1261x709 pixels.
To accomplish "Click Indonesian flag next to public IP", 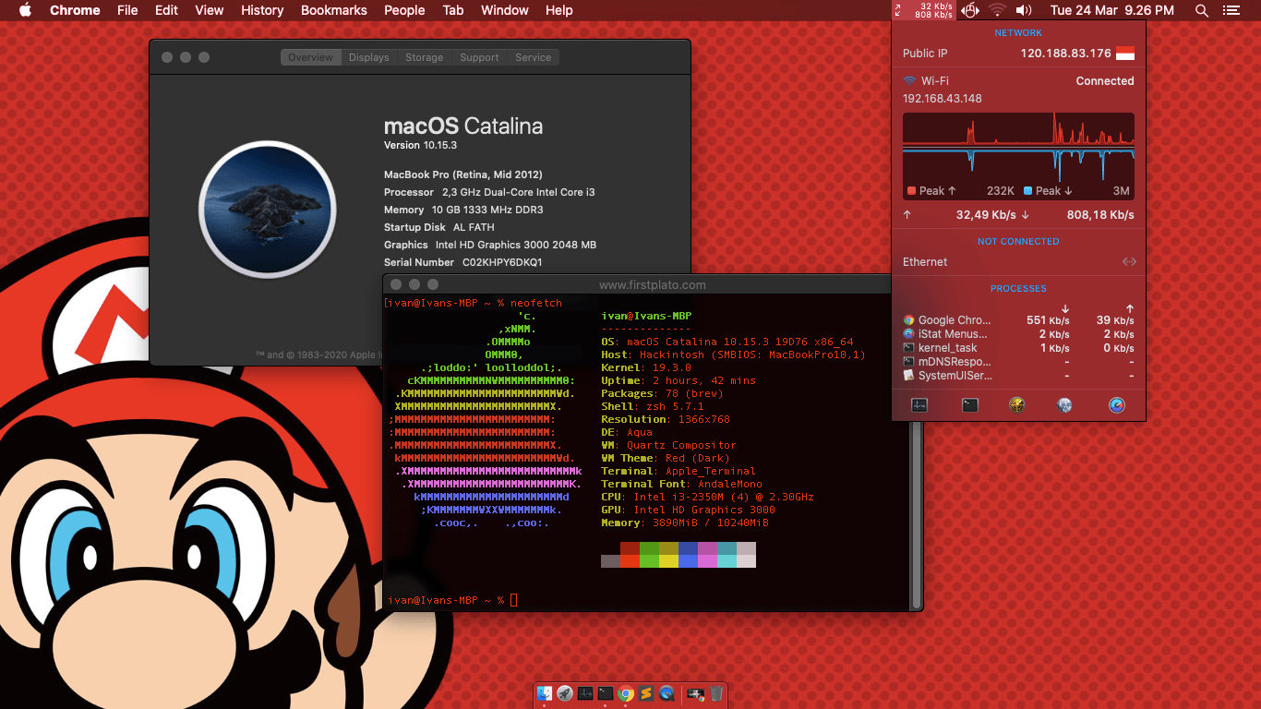I will pos(1124,54).
